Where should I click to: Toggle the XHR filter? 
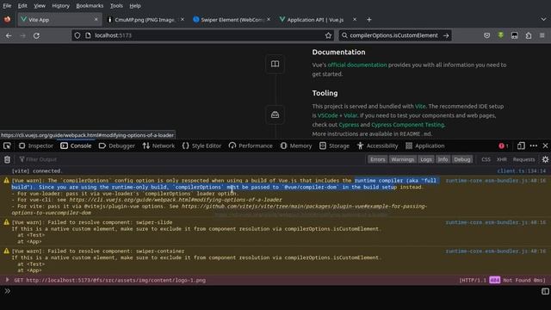501,159
